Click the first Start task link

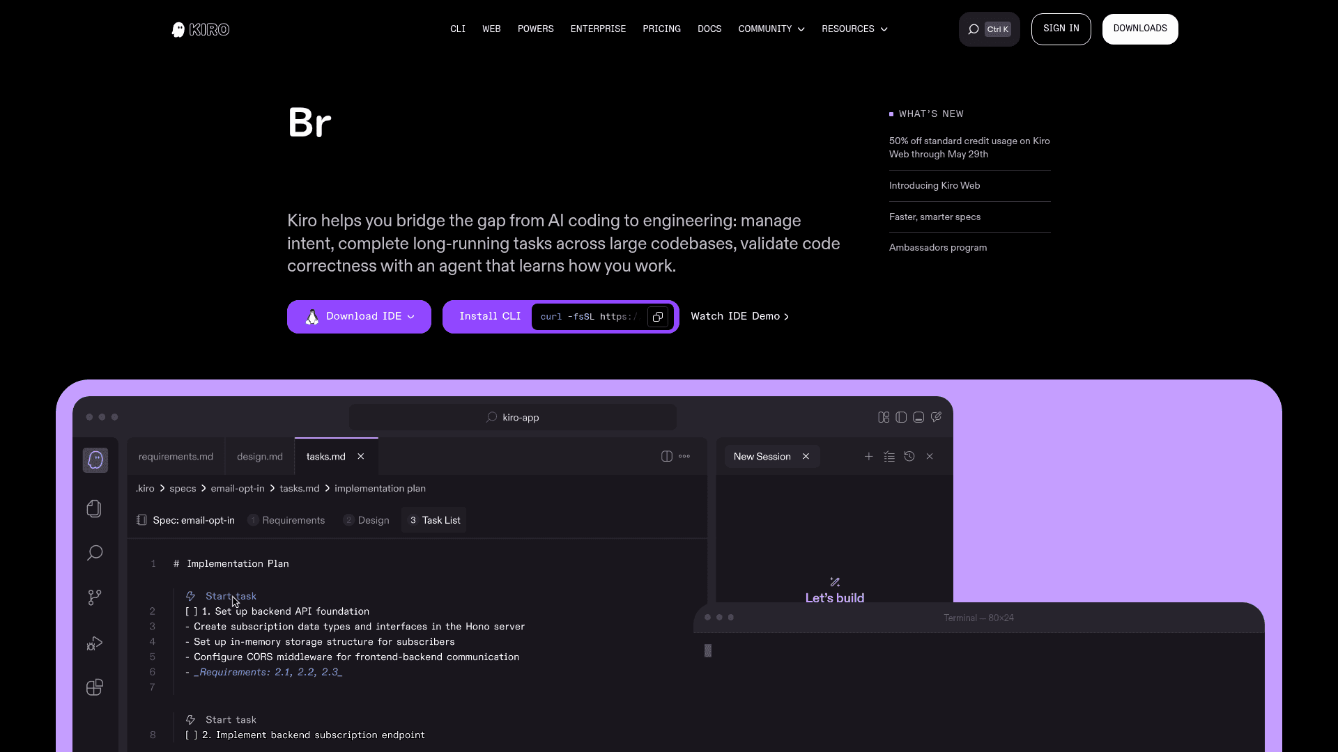(x=231, y=597)
